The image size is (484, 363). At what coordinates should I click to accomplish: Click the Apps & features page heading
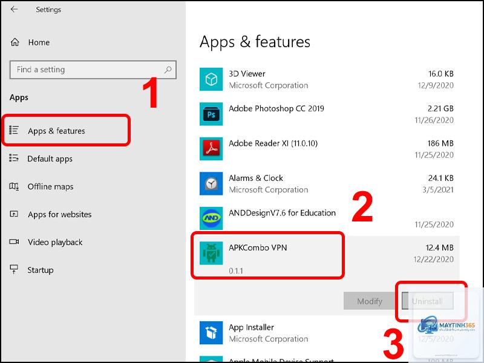click(255, 42)
